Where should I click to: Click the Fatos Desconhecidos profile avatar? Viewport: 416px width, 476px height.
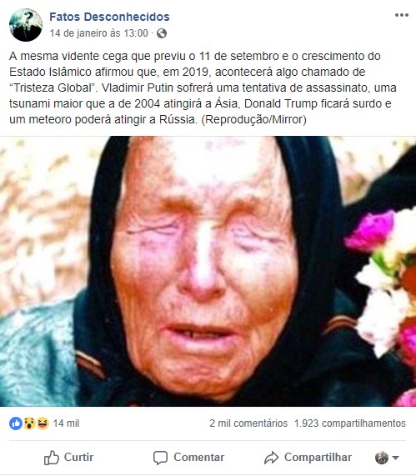[x=26, y=25]
